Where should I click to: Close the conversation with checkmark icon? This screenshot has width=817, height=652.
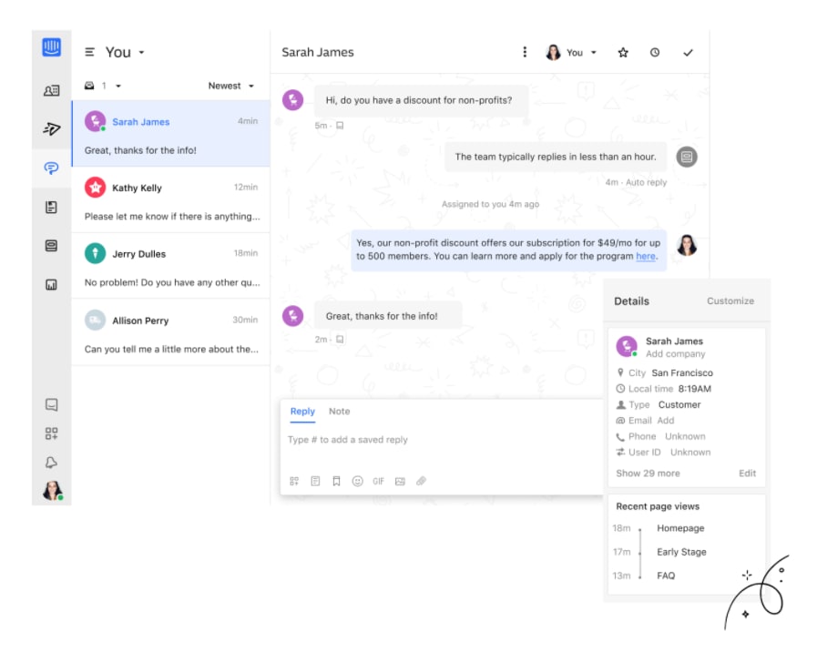pyautogui.click(x=688, y=53)
